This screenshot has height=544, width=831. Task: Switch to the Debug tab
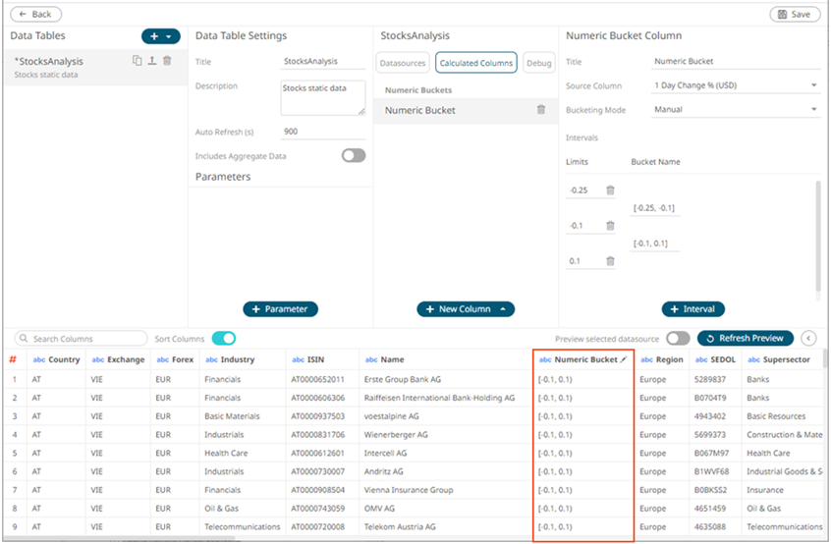coord(538,63)
